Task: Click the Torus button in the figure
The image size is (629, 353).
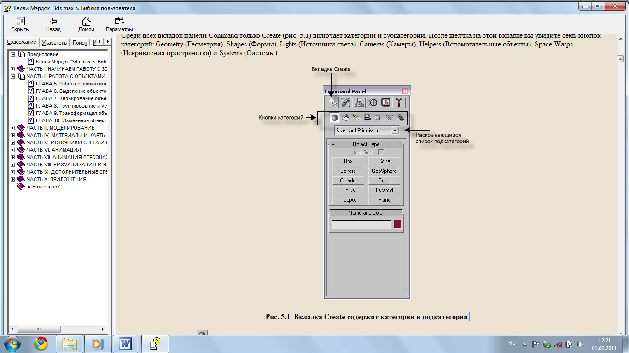Action: point(348,190)
